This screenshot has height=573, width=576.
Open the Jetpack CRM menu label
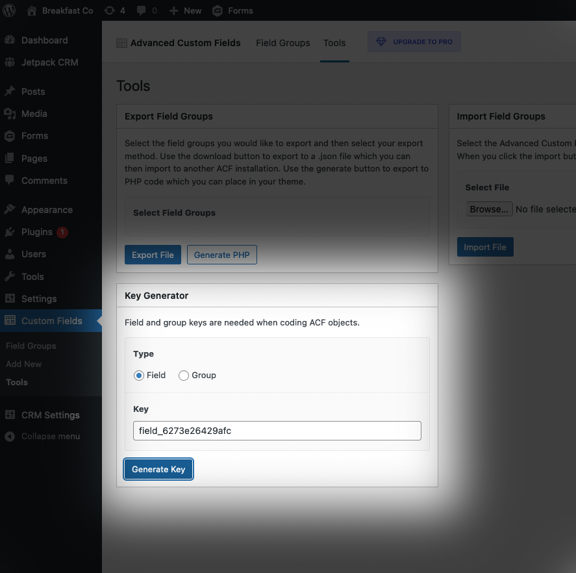coord(49,62)
